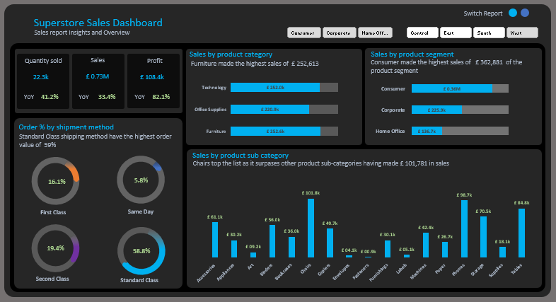Choose the West region slicer
556x302 pixels.
522,33
